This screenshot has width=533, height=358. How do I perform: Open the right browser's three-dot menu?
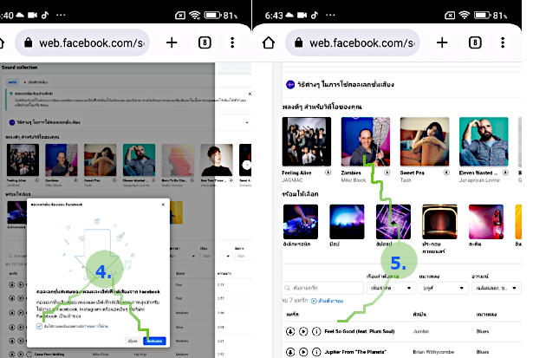pos(503,42)
